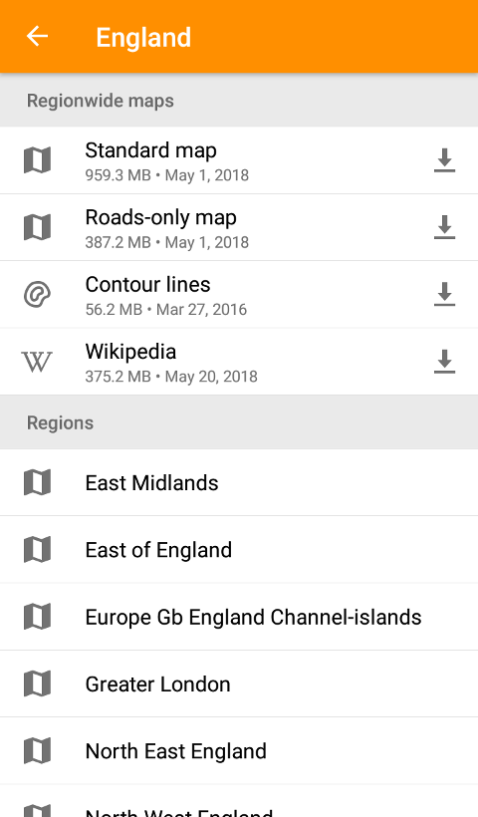Tap the England title in header
The image size is (478, 817).
point(143,38)
